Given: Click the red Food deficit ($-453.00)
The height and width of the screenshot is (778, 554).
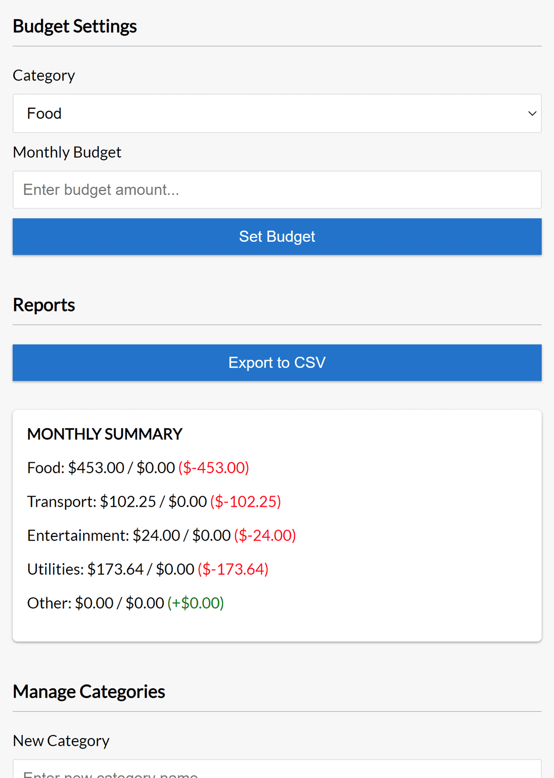Looking at the screenshot, I should 214,468.
